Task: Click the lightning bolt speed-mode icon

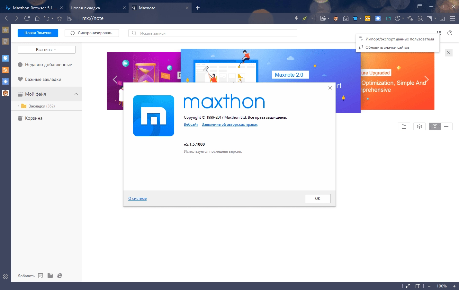Action: 296,18
